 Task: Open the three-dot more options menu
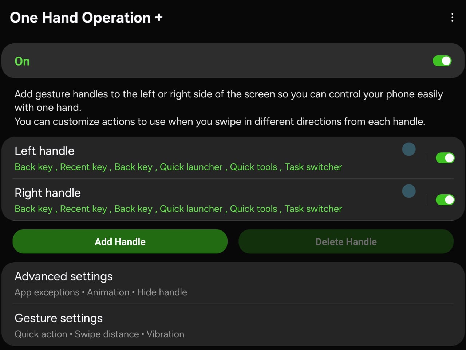pos(452,17)
